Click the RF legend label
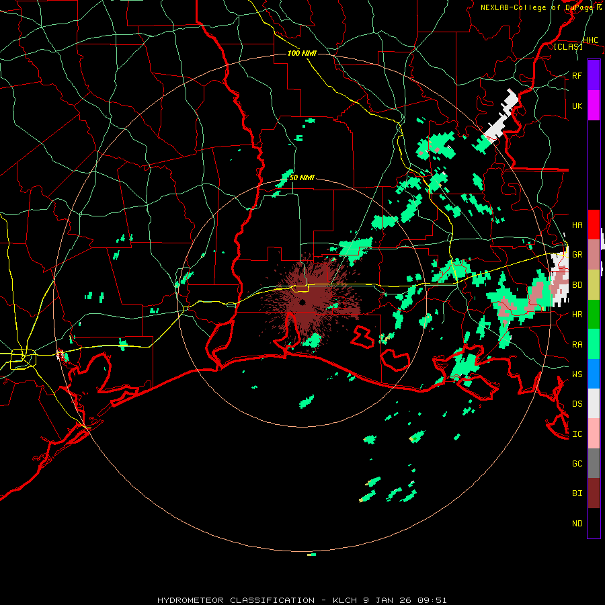 (x=577, y=75)
